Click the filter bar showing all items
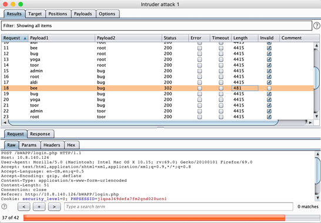Image resolution: width=321 pixels, height=223 pixels. (x=156, y=26)
